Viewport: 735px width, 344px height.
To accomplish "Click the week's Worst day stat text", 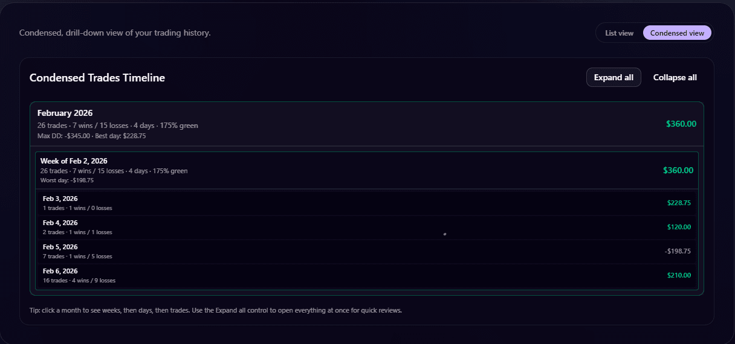I will click(x=67, y=180).
